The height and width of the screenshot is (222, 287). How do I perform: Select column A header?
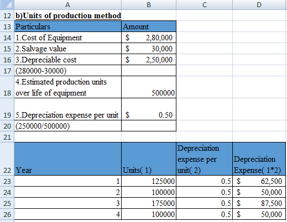coord(67,4)
